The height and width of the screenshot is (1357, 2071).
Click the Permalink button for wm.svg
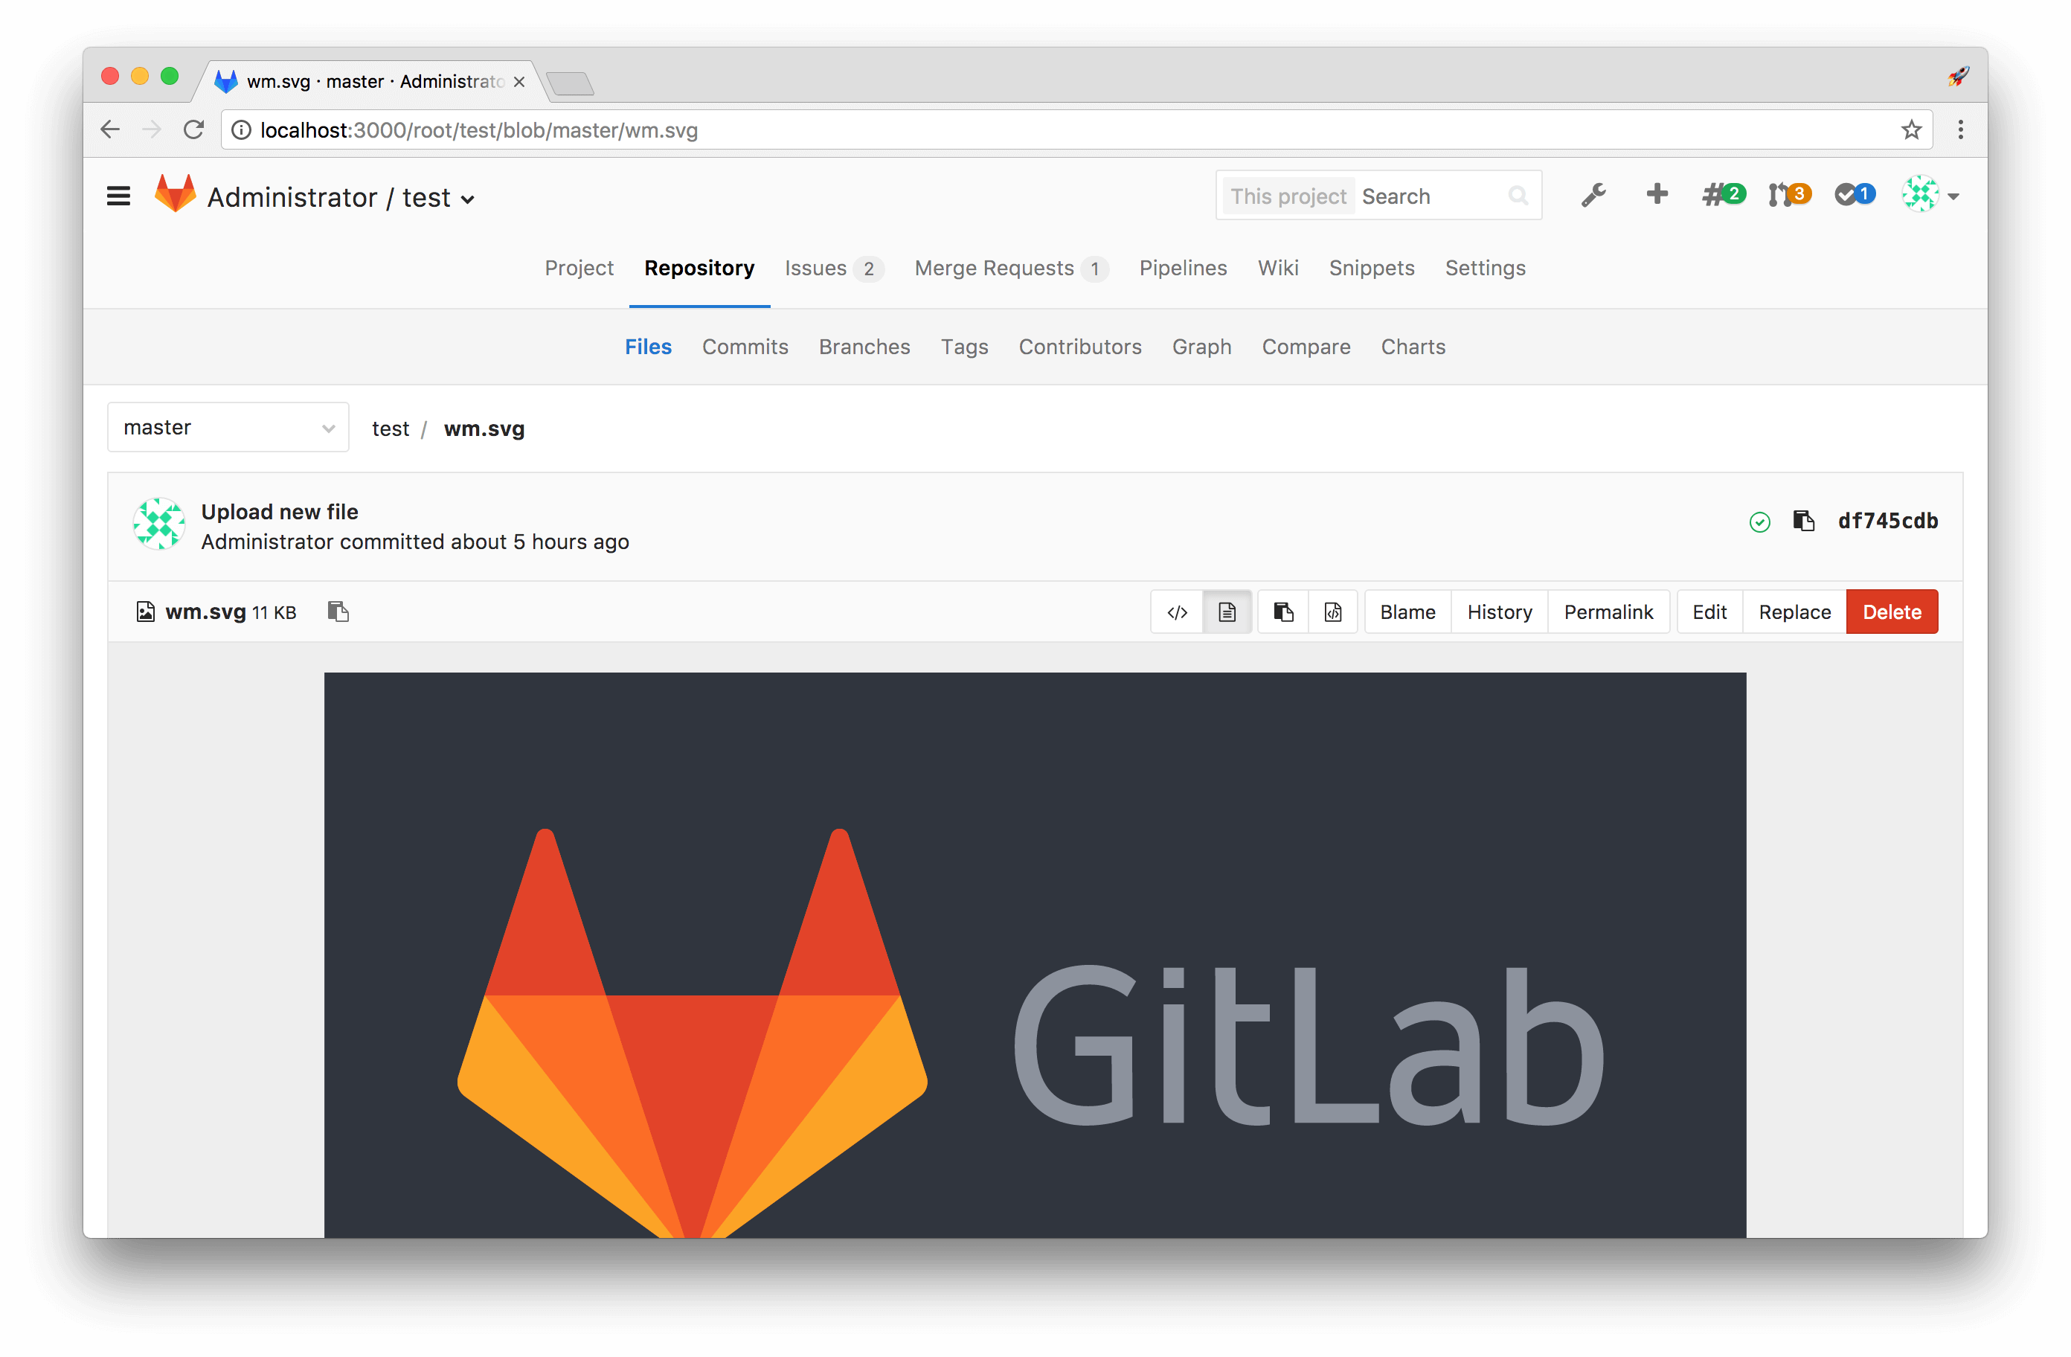[x=1609, y=612]
